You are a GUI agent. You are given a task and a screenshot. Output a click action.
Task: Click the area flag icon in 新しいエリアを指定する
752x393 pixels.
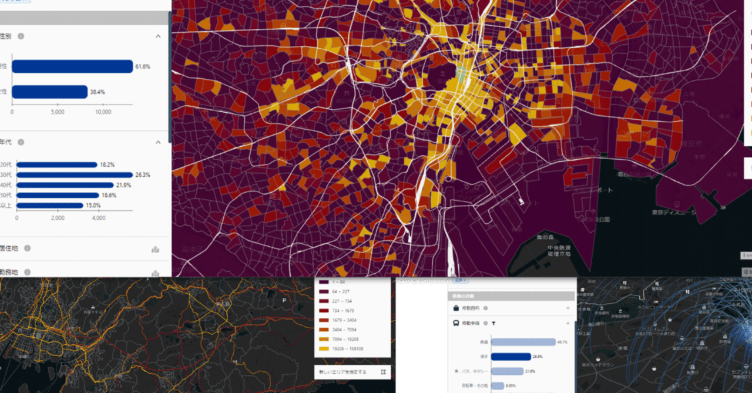pyautogui.click(x=383, y=372)
